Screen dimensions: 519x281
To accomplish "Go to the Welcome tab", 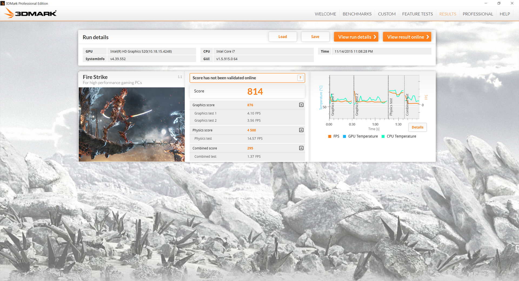I will [325, 14].
